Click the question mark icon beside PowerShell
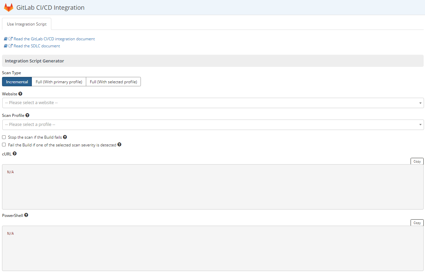The height and width of the screenshot is (272, 425). pyautogui.click(x=26, y=215)
